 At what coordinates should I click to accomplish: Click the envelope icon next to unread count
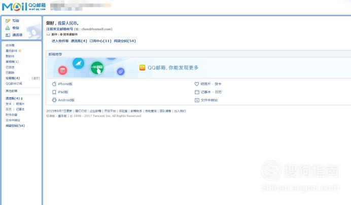[48, 34]
